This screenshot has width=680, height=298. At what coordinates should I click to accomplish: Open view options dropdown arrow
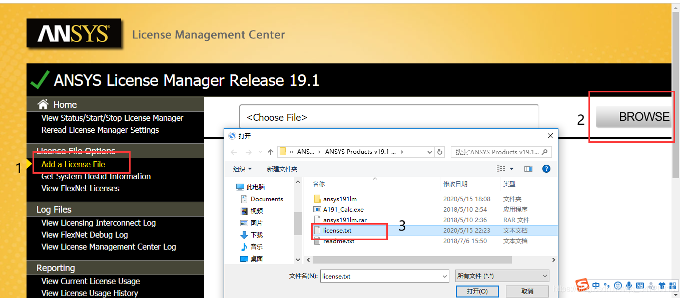point(512,169)
